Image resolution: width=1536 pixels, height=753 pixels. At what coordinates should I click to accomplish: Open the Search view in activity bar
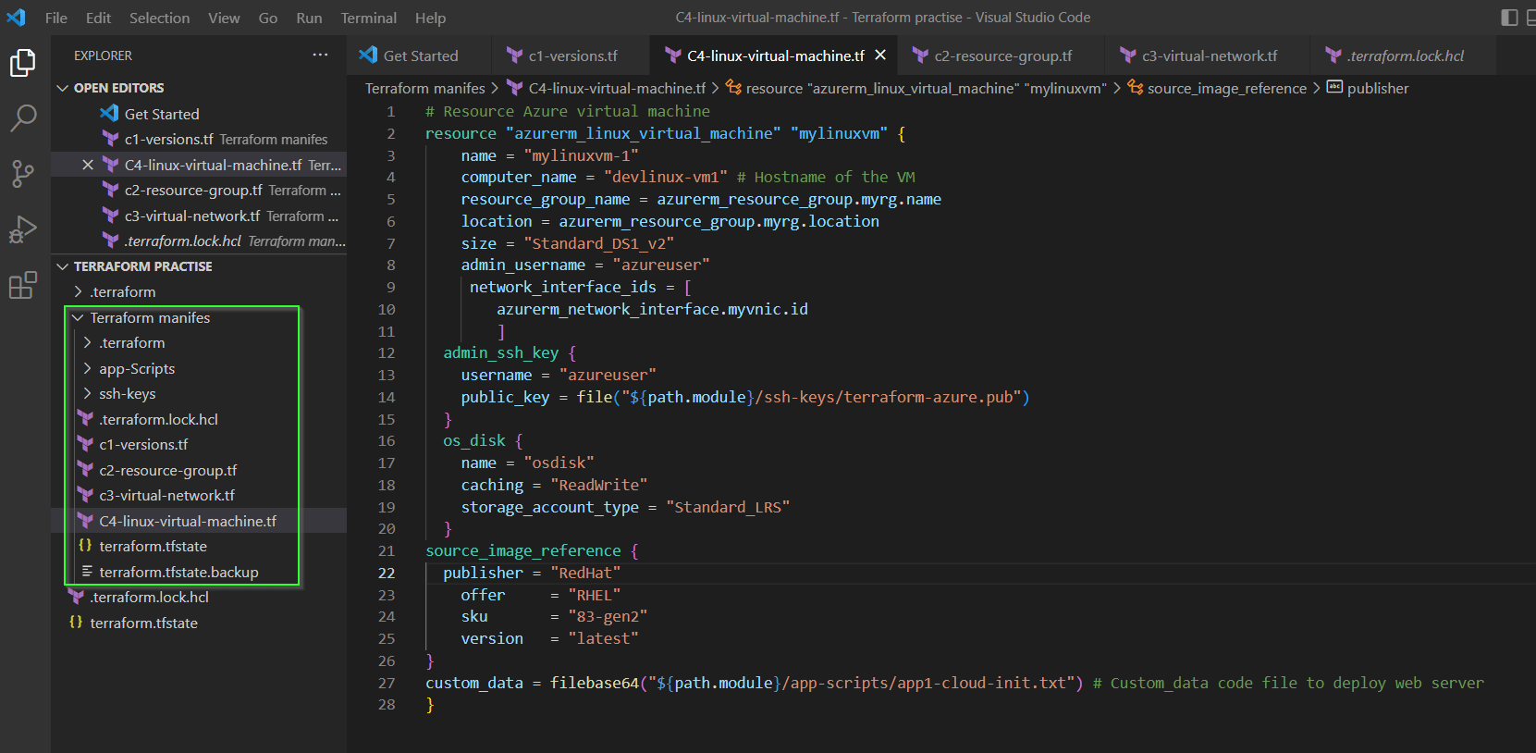click(x=23, y=117)
